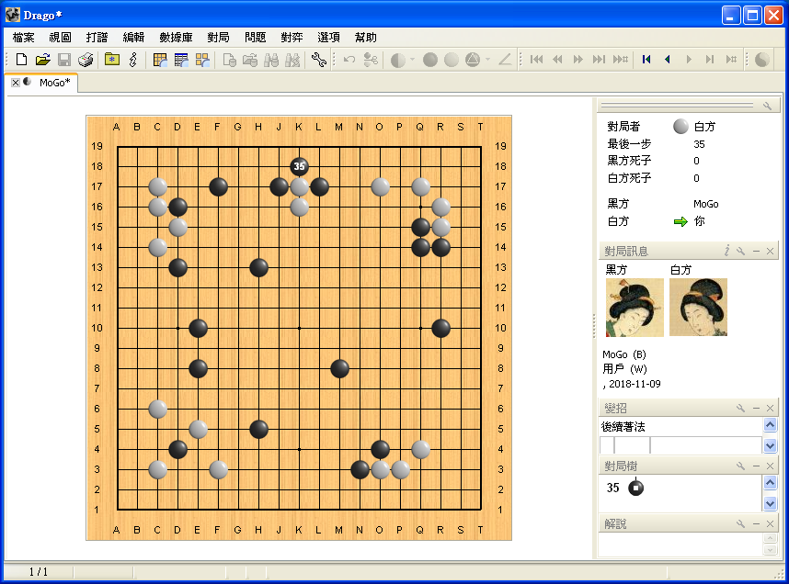Open the 選項 menu
The height and width of the screenshot is (584, 789).
328,38
